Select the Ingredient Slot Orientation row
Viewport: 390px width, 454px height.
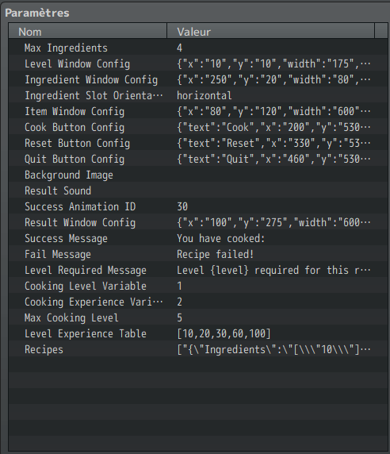(x=198, y=95)
